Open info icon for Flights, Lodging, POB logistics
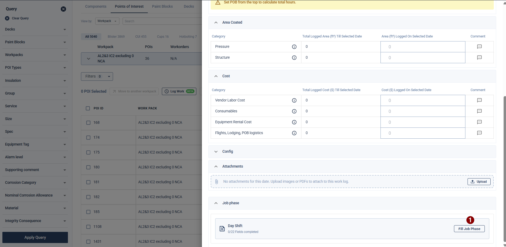506x247 pixels. [294, 133]
